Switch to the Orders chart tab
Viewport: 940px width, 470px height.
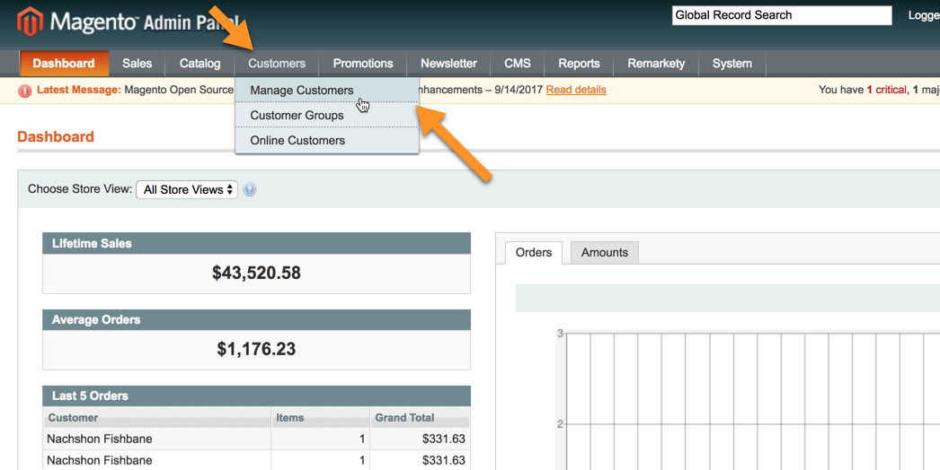click(x=533, y=253)
